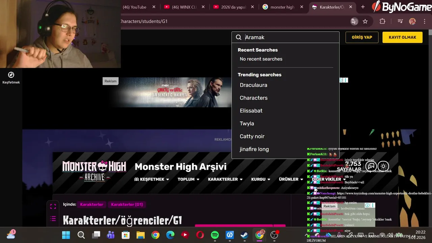
Task: Close the 2026'da yapal tab
Action: pyautogui.click(x=252, y=7)
